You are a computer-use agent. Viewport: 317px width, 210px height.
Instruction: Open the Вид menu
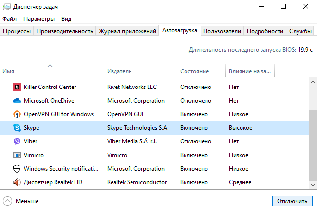point(66,19)
